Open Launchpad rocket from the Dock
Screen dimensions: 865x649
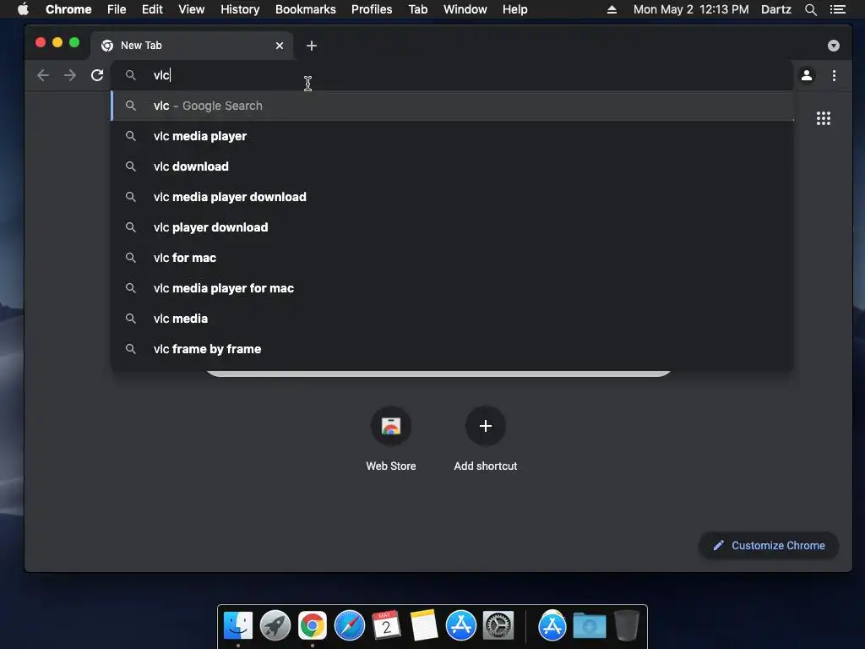click(275, 625)
